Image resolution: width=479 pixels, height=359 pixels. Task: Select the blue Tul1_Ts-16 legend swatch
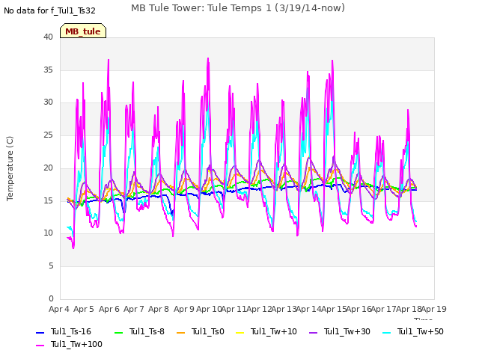[x=40, y=332]
